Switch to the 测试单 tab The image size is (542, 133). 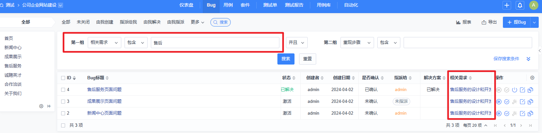pos(270,5)
